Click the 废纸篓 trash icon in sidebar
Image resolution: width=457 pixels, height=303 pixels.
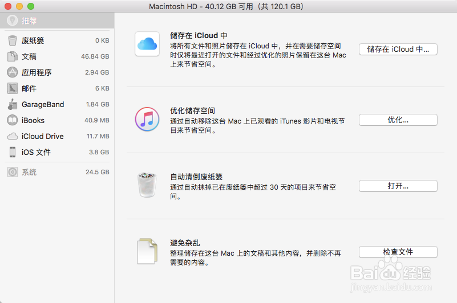pos(12,40)
